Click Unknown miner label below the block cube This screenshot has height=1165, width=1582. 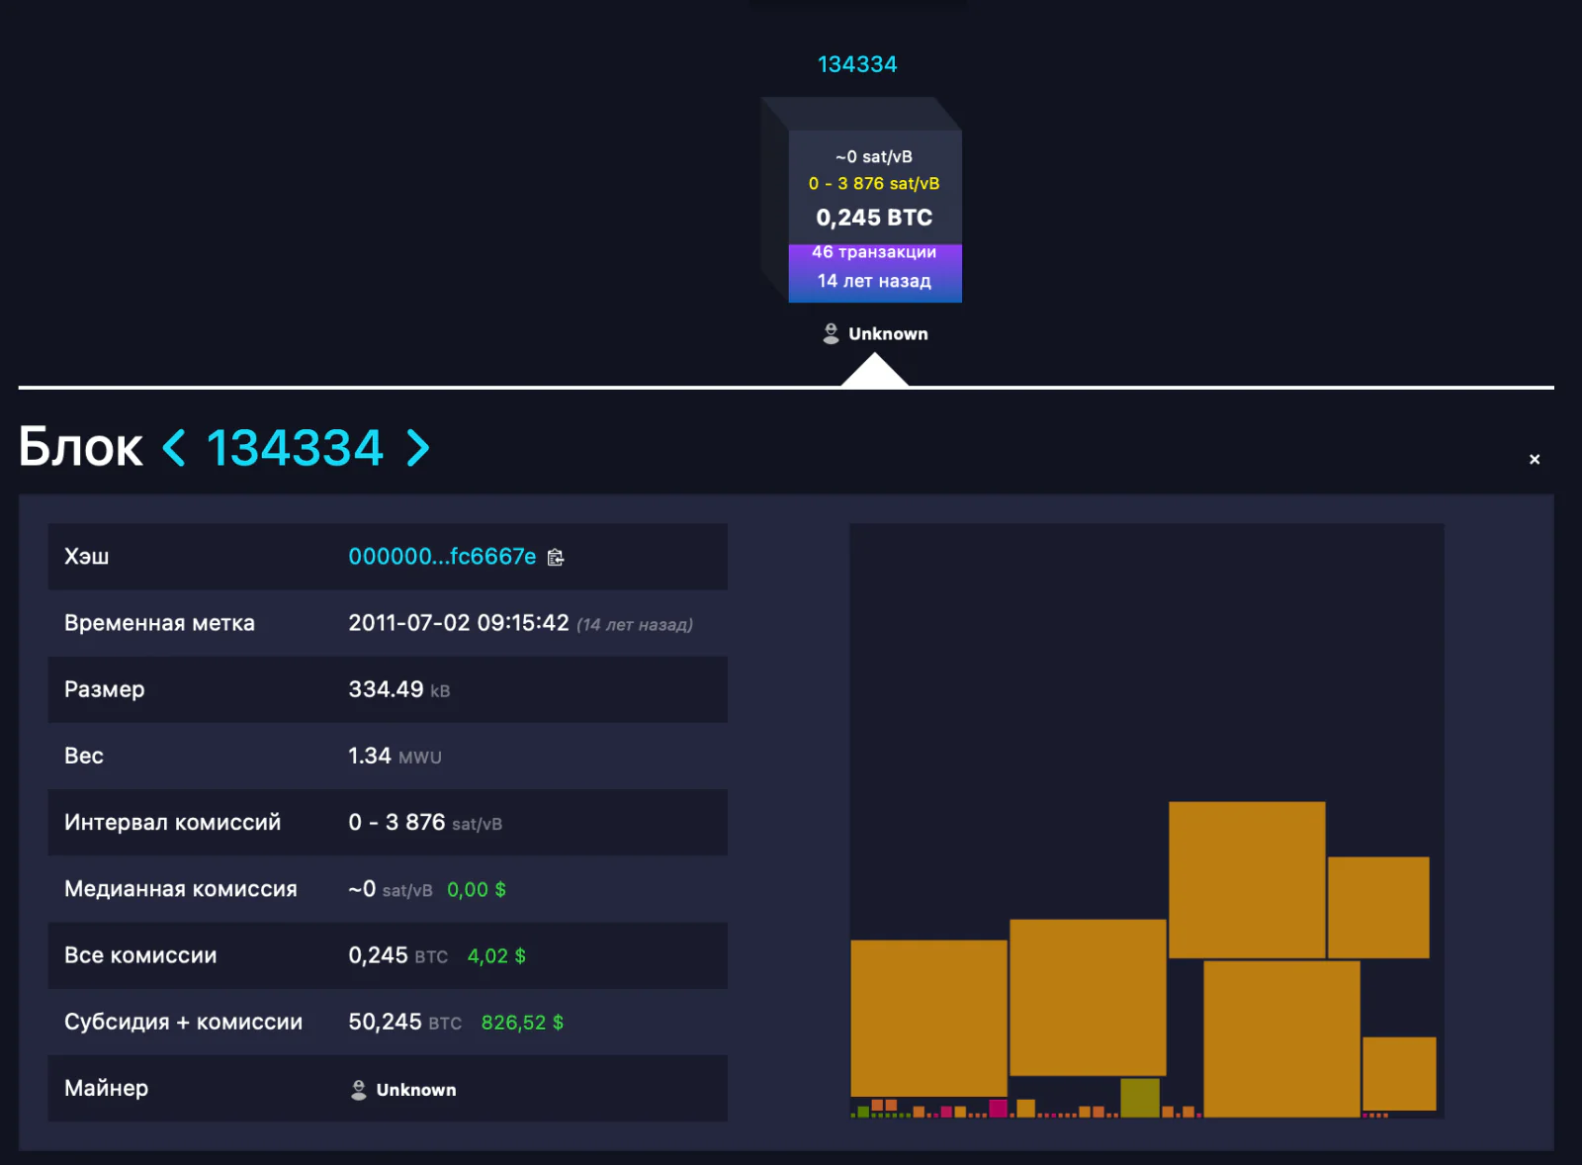[888, 334]
